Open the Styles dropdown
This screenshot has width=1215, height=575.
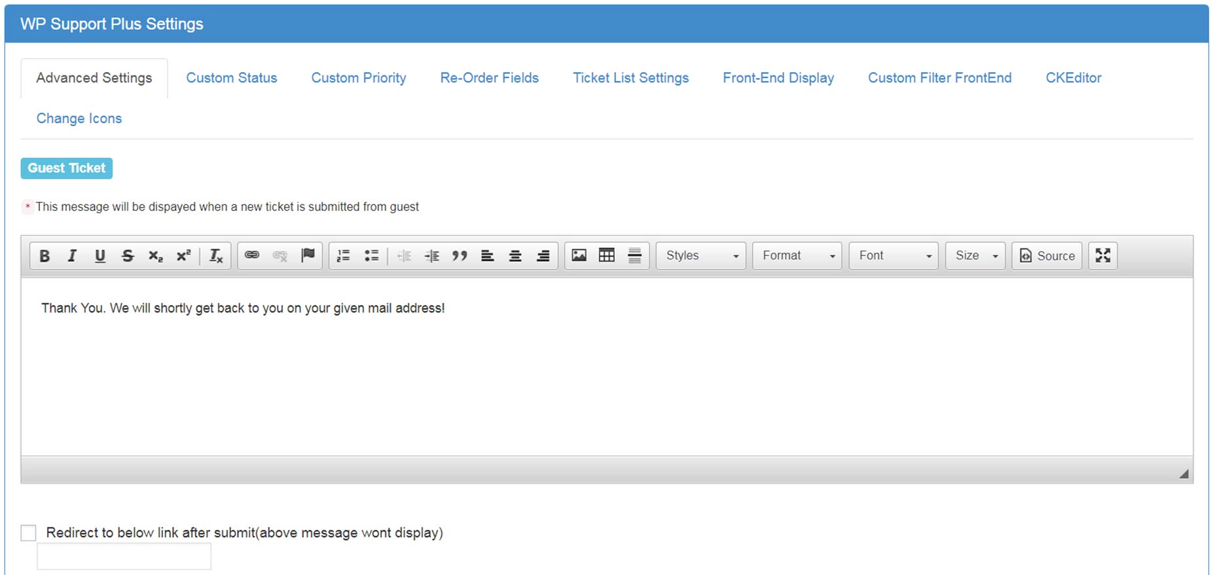click(700, 255)
